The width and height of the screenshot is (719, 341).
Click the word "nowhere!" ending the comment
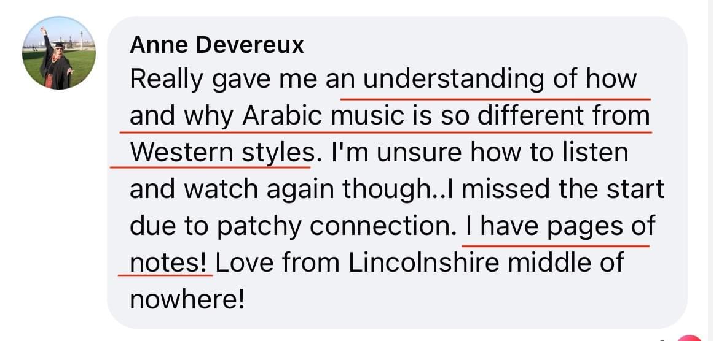(x=187, y=300)
